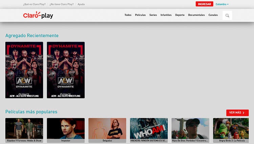
Task: Click the Películas más populares heading
Action: [x=31, y=112]
